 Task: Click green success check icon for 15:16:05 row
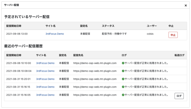[123, 95]
